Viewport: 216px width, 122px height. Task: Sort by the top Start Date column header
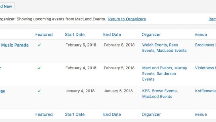75,34
